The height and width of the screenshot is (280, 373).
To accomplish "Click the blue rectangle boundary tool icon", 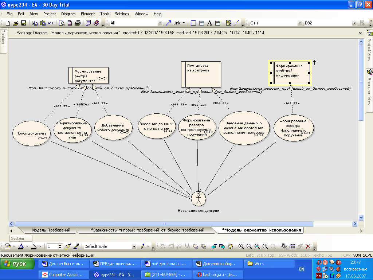I will [193, 23].
